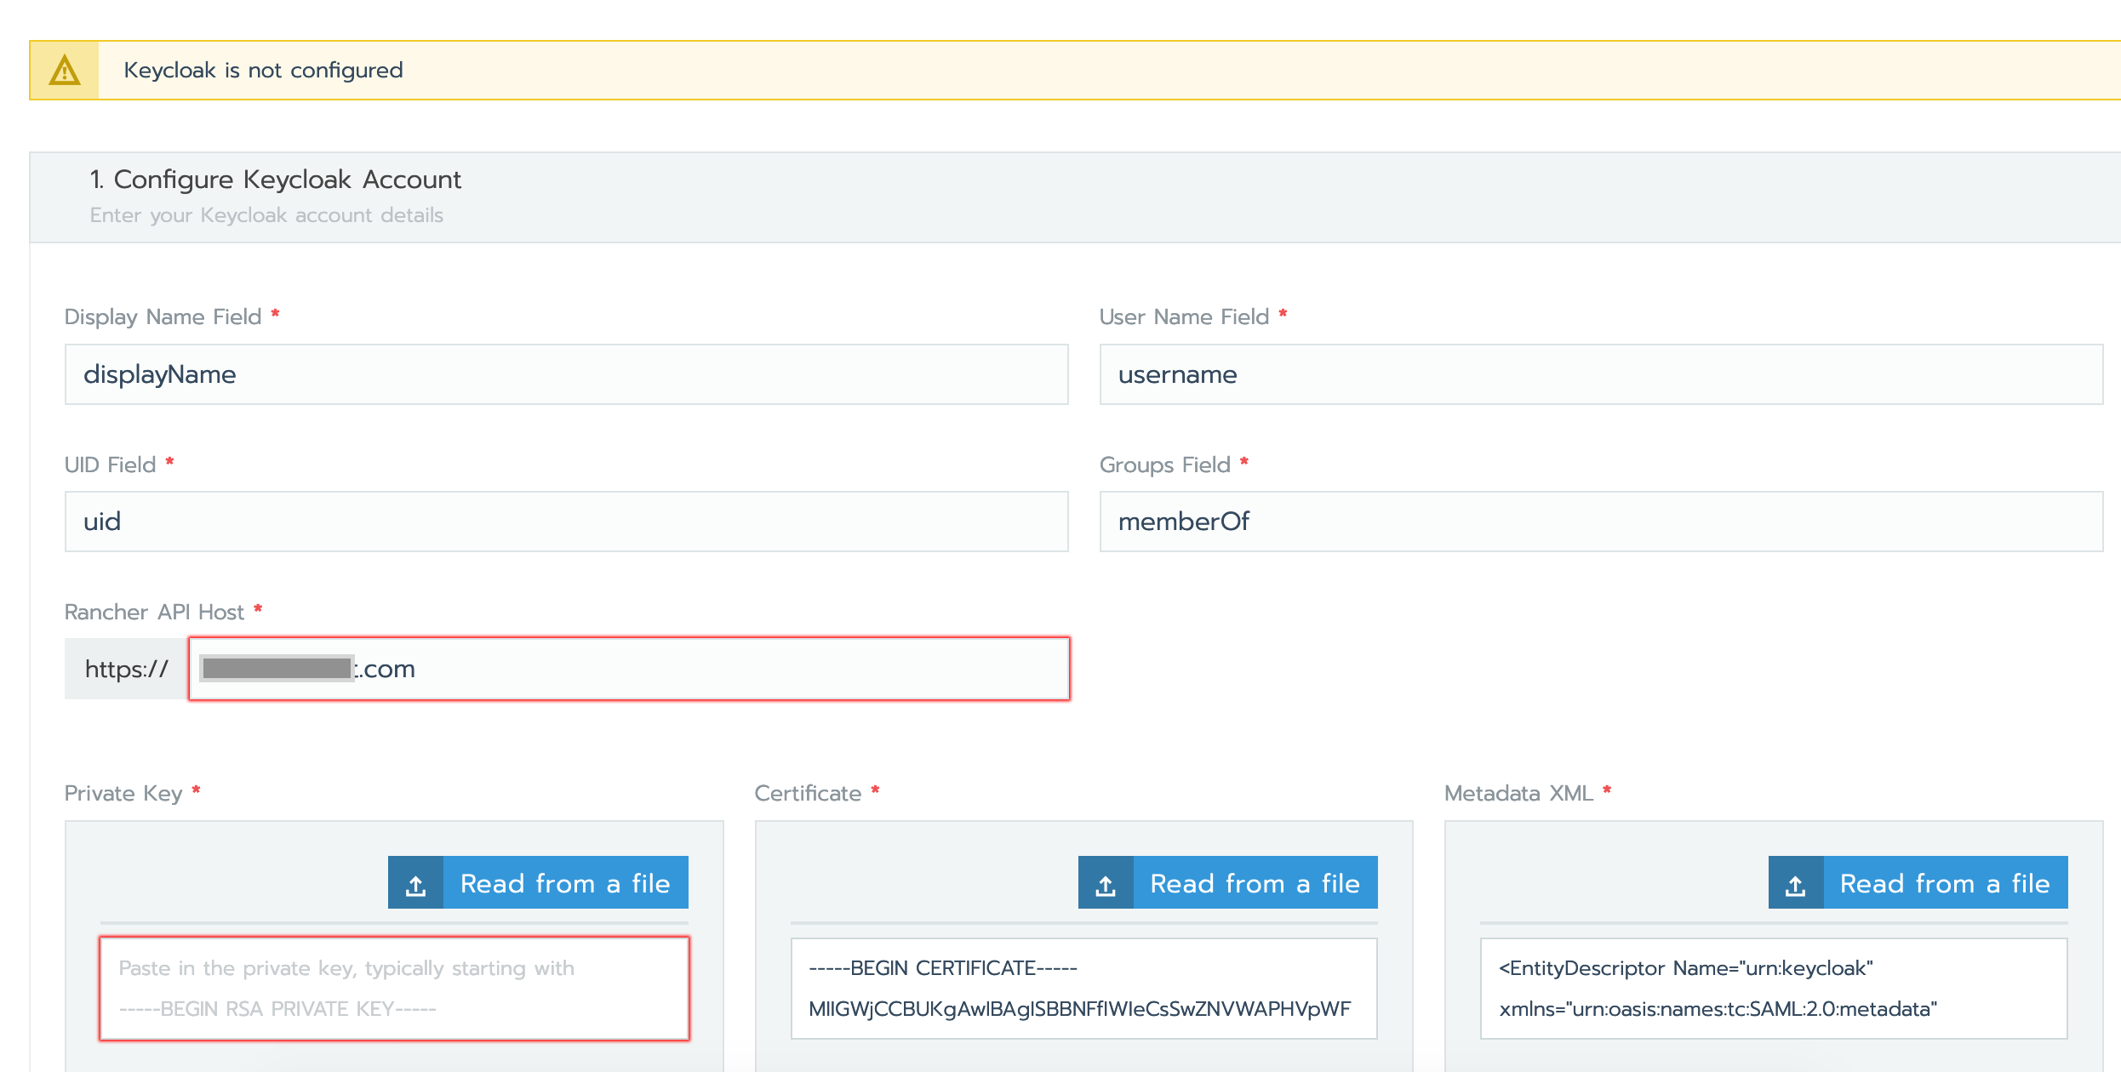Click into the UID Field textbox
Image resolution: width=2121 pixels, height=1072 pixels.
(x=566, y=522)
